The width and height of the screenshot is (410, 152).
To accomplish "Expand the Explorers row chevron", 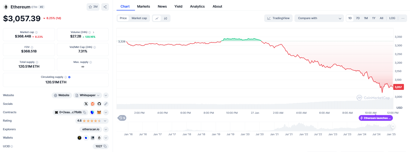I will click(x=106, y=129).
